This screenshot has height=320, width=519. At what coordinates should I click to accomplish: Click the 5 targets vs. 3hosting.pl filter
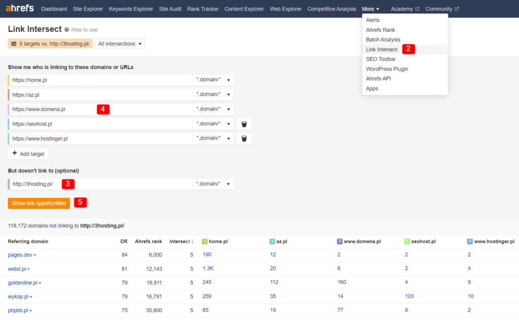(50, 44)
